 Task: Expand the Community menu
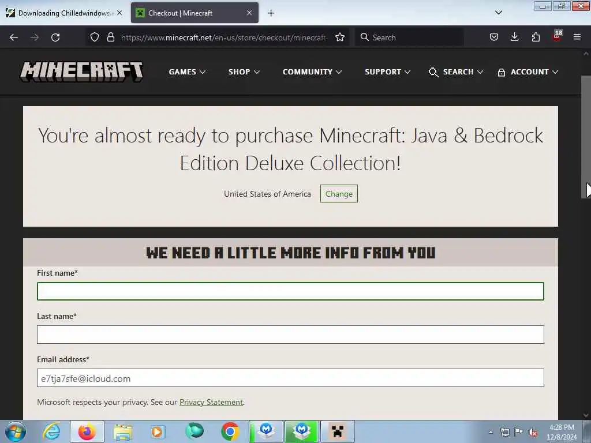click(x=312, y=72)
